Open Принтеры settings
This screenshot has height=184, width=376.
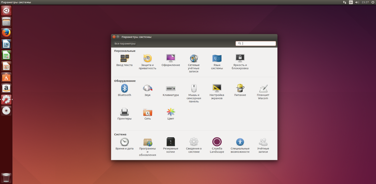coord(124,114)
